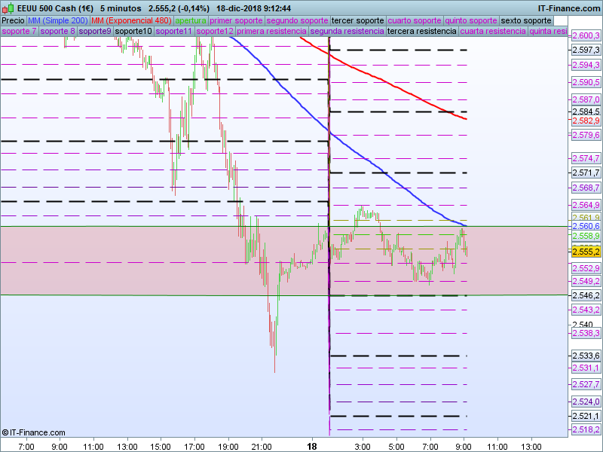
Task: Choose the soporte11 legend entry
Action: click(174, 31)
